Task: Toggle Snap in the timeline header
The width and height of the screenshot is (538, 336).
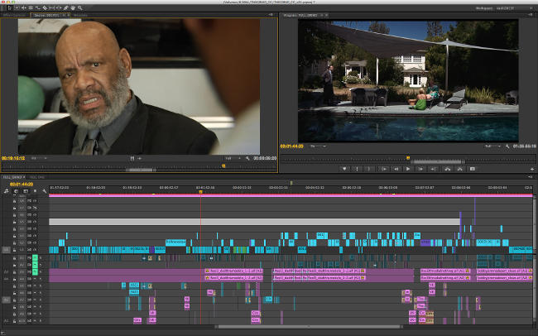Action: pos(16,191)
